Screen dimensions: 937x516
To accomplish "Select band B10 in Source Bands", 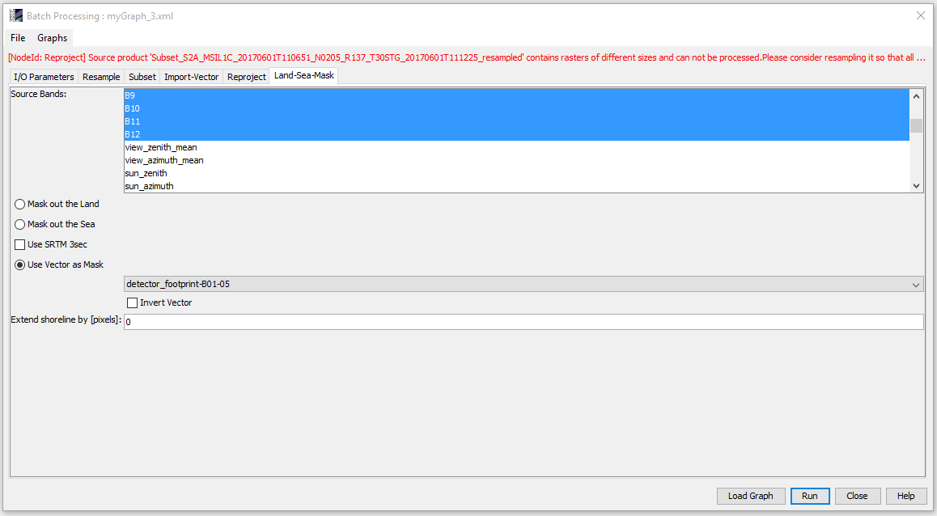I will click(x=516, y=108).
